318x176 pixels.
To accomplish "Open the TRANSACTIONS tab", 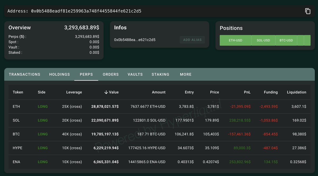I will [x=25, y=74].
